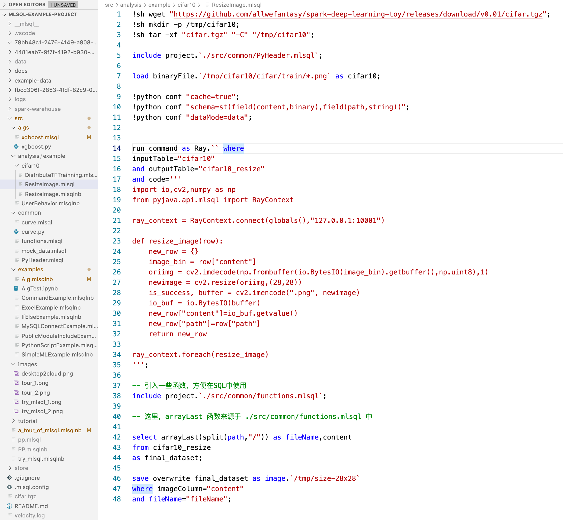Viewport: 563px width, 520px height.
Task: Click the cifar10 breadcrumb segment
Action: click(x=186, y=5)
